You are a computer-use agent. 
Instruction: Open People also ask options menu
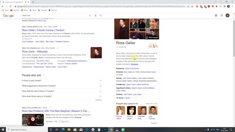[44, 75]
